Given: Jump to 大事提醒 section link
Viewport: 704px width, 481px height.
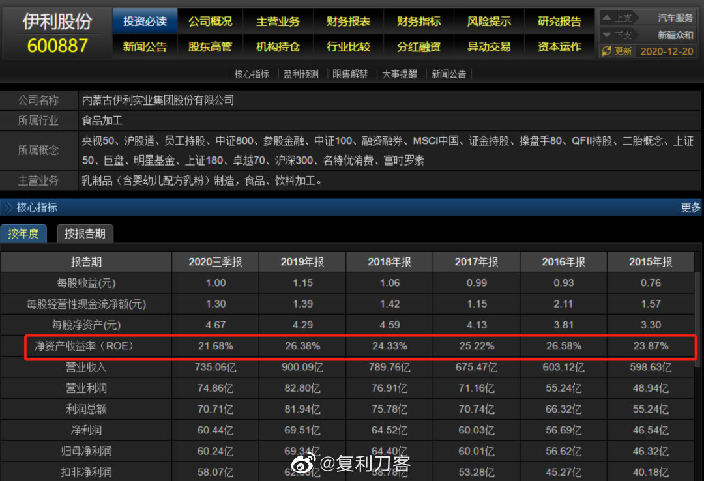Looking at the screenshot, I should coord(400,74).
